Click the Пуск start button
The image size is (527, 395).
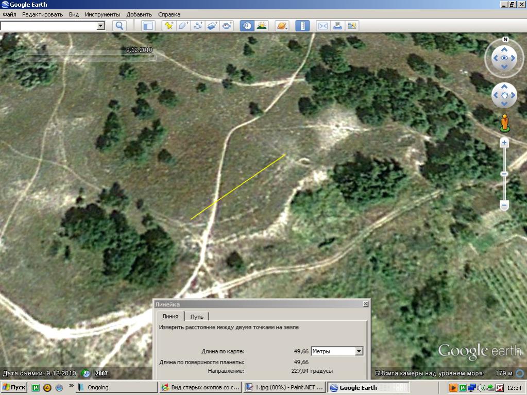click(x=14, y=388)
